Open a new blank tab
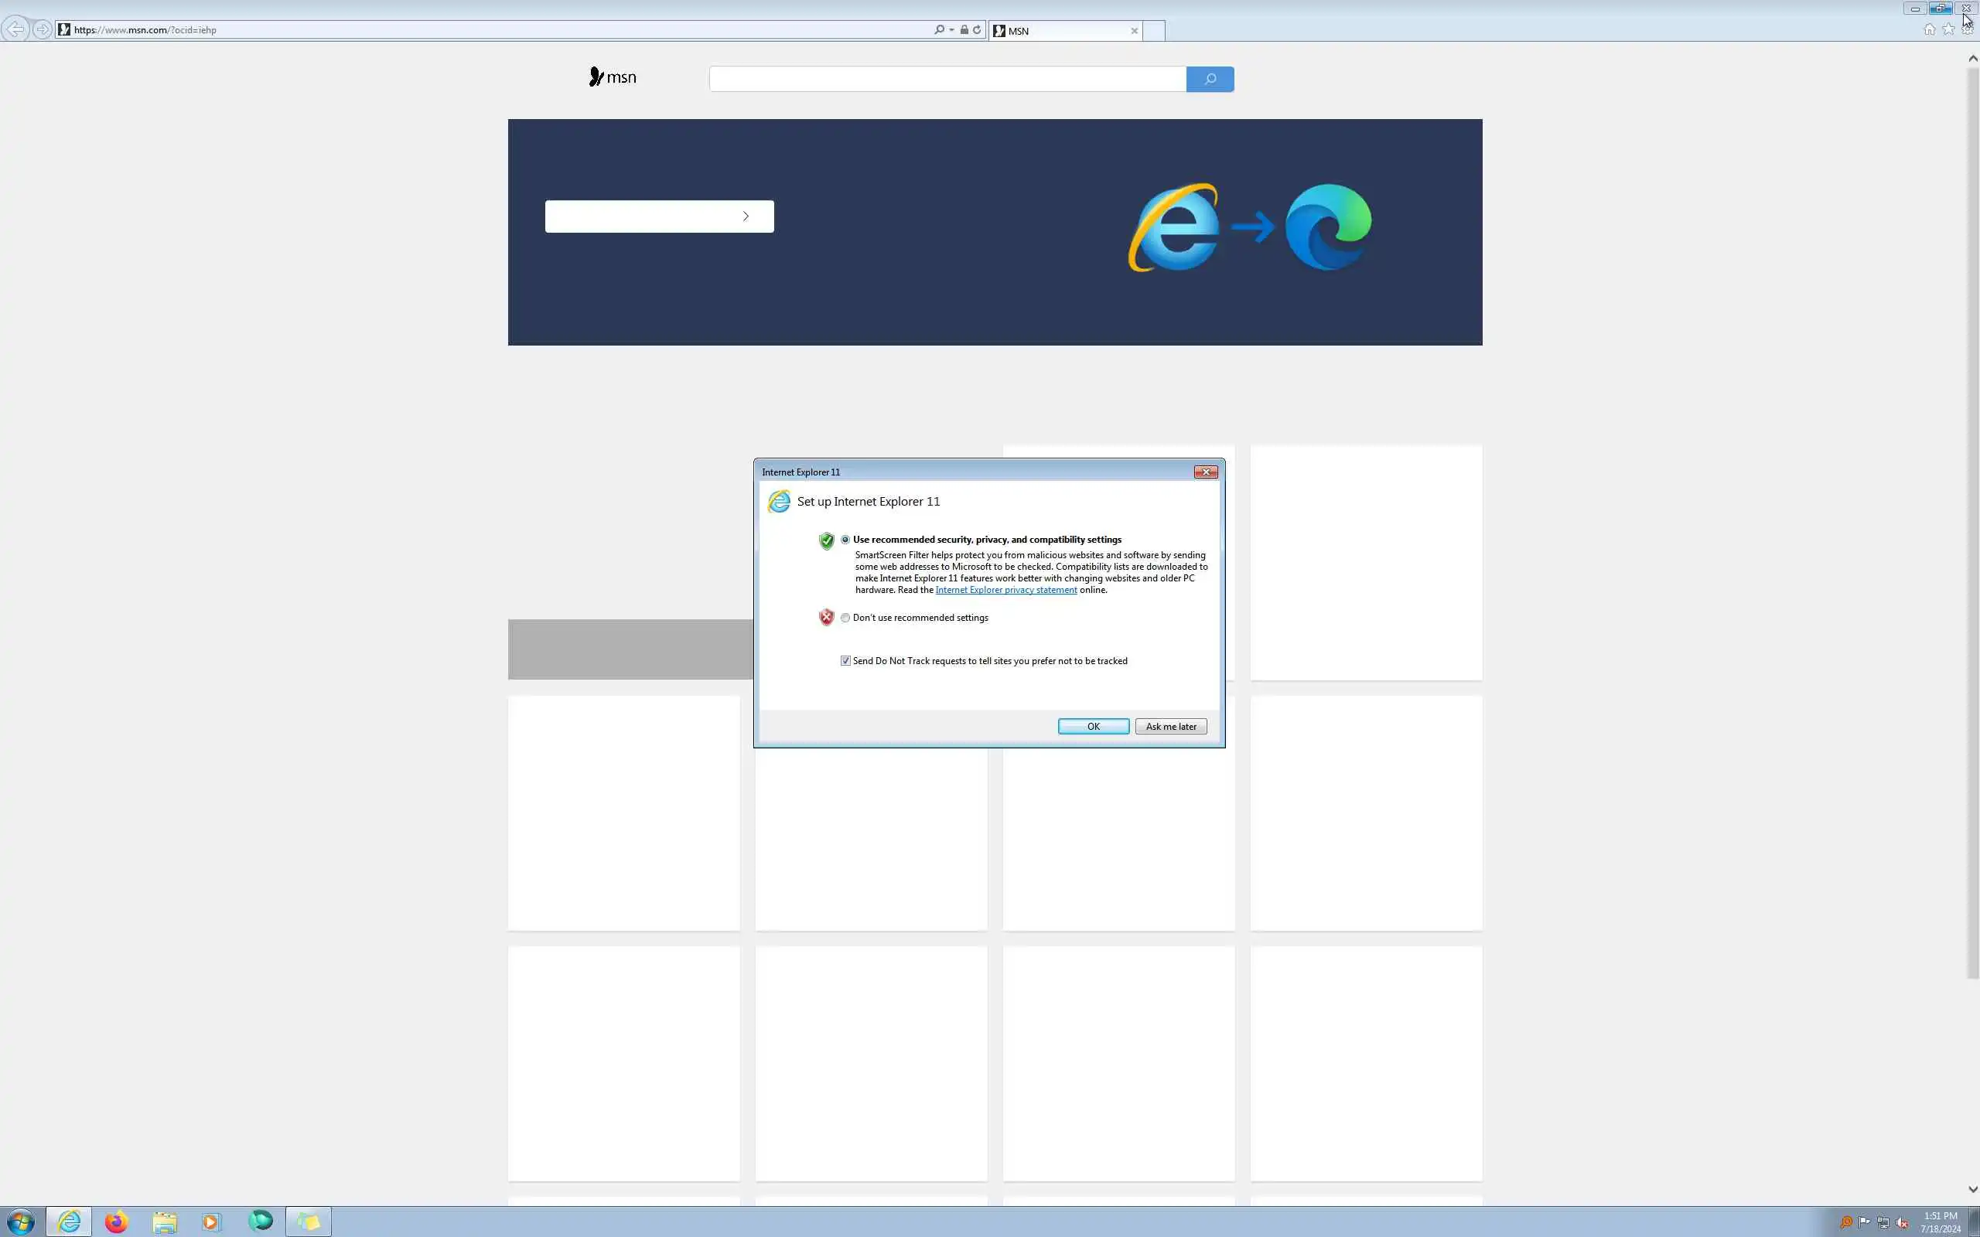The width and height of the screenshot is (1980, 1237). [x=1153, y=31]
